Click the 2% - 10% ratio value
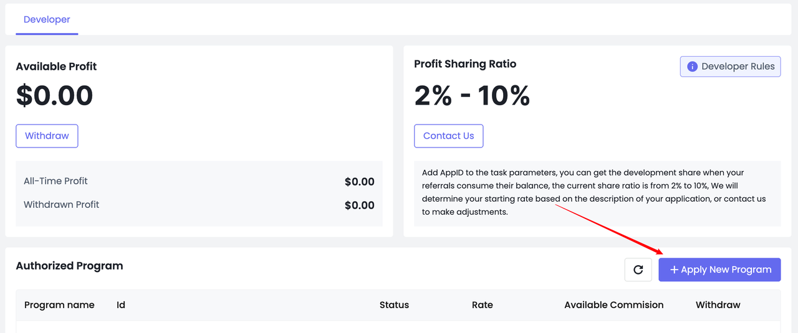 coord(472,96)
